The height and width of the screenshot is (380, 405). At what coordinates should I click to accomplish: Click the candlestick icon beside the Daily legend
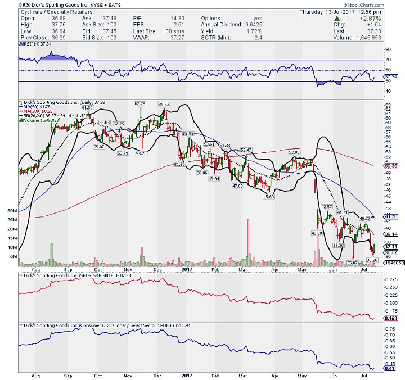tap(21, 102)
